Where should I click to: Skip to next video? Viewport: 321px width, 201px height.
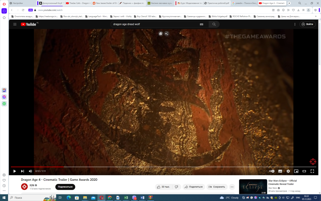[x=22, y=171]
